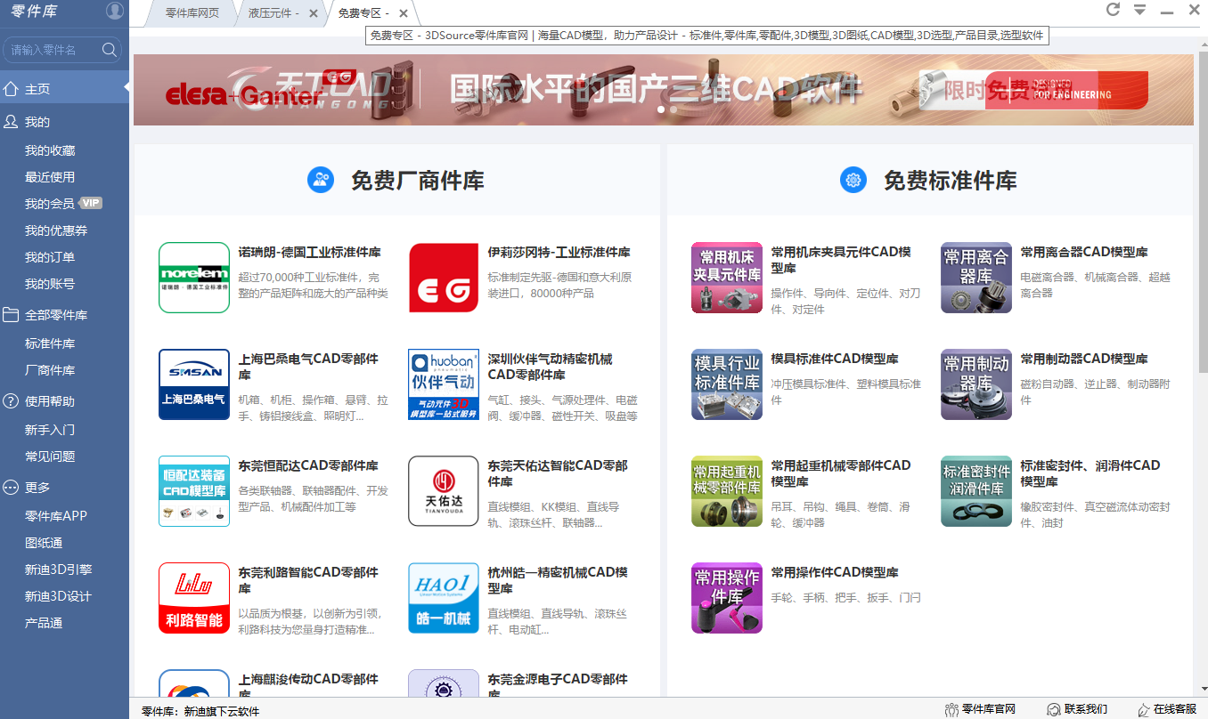Open the 常用机床夹具元件库 thumbnail

727,278
